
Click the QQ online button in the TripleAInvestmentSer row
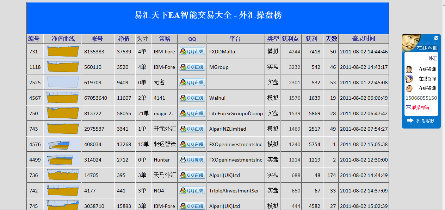point(192,191)
